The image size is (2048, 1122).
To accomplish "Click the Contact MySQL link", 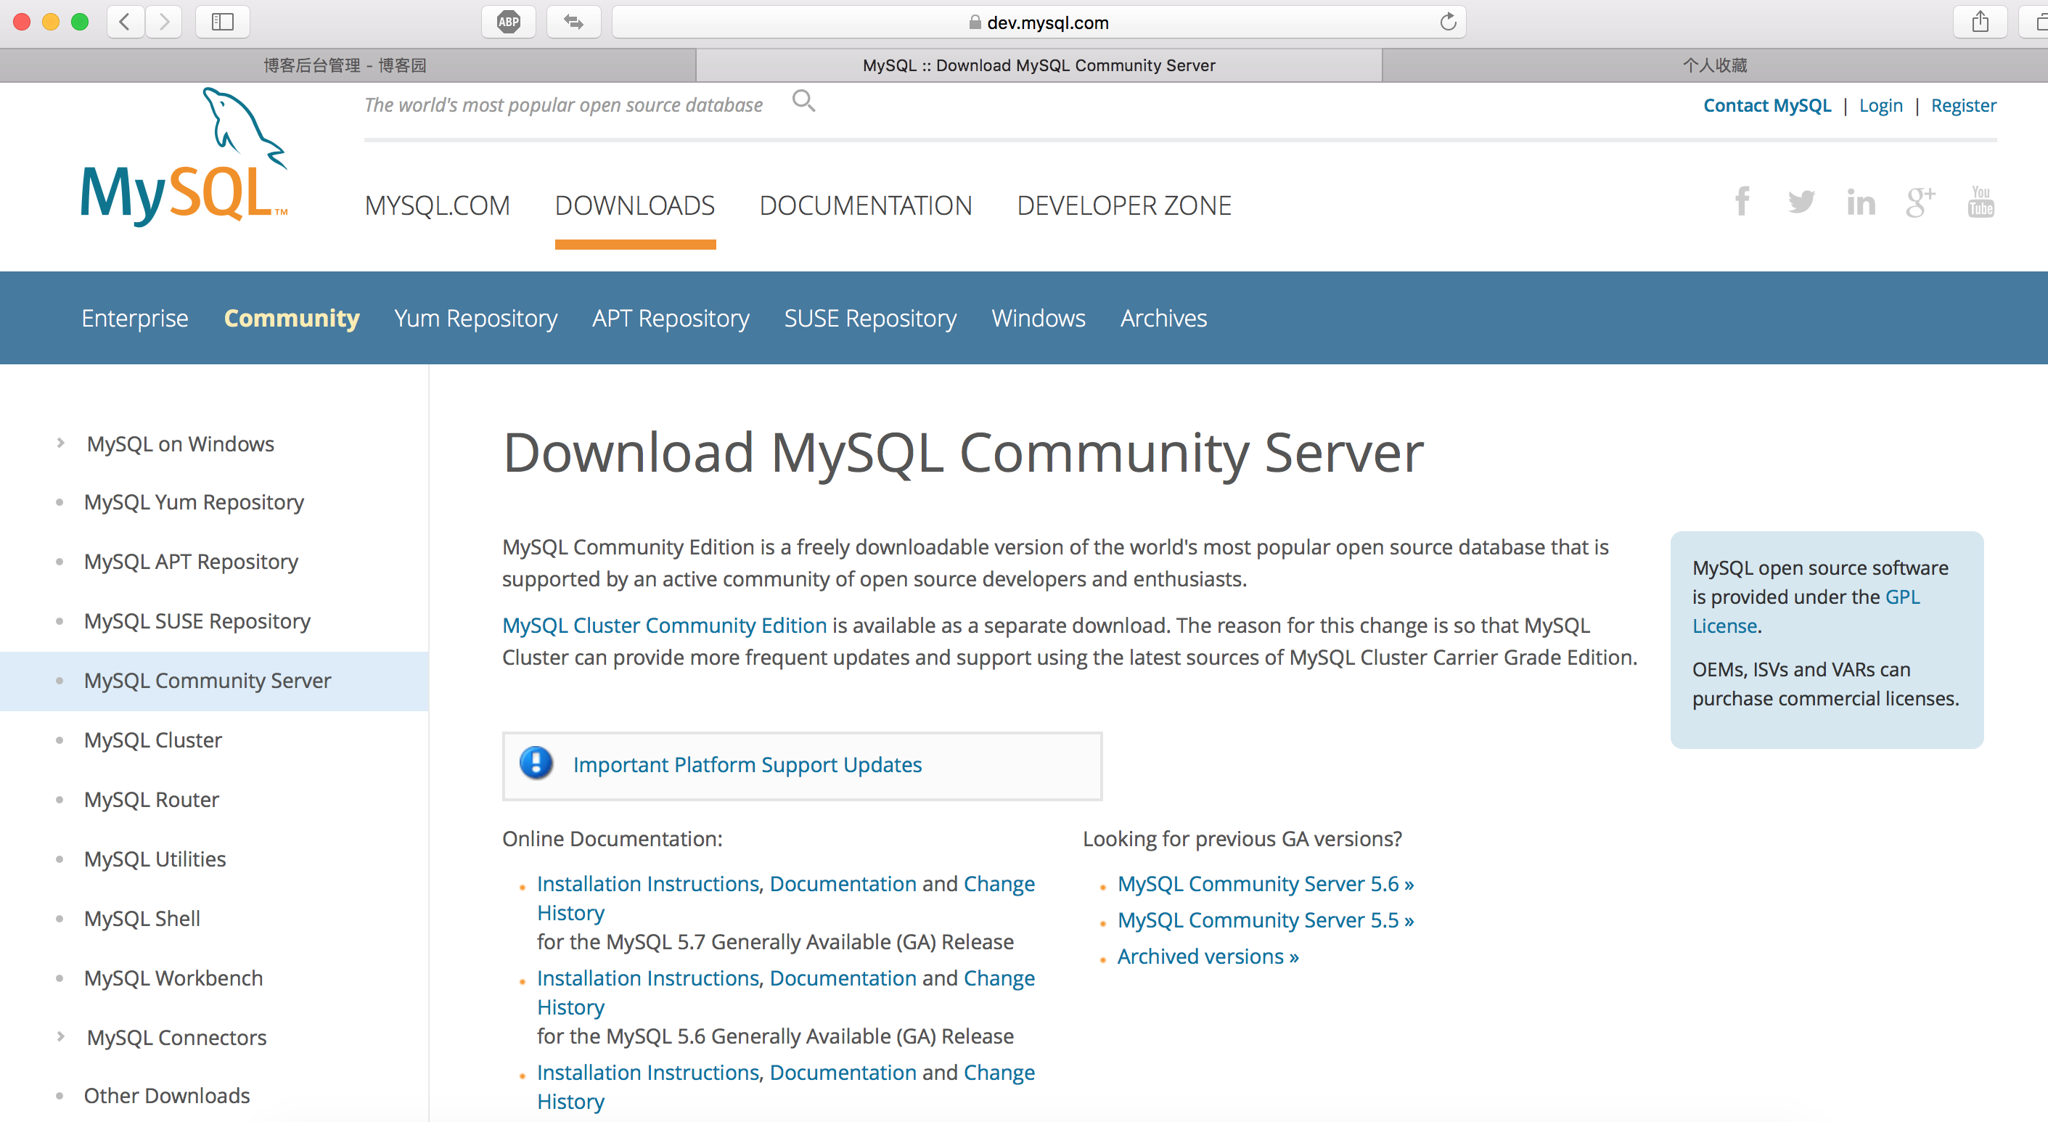I will pos(1766,105).
